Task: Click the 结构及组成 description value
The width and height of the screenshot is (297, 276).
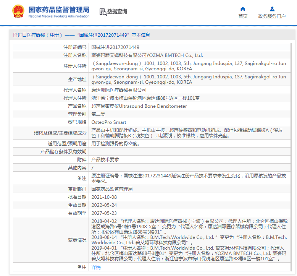Action: [187, 133]
